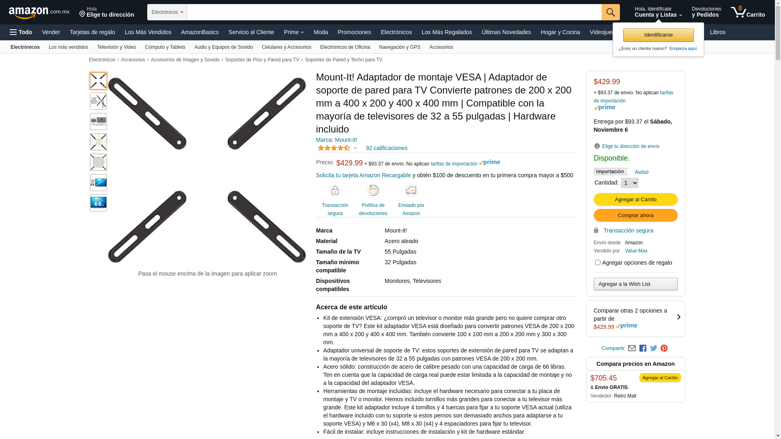Share product via Twitter icon

pyautogui.click(x=653, y=348)
